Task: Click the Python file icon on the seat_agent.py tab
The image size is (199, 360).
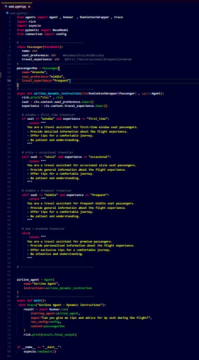Action: [5, 7]
